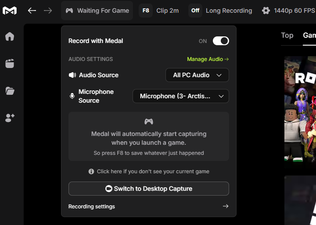Viewport: 316px width, 225px height.
Task: Click the 1440p 60 FPS quality text
Action: pyautogui.click(x=294, y=11)
